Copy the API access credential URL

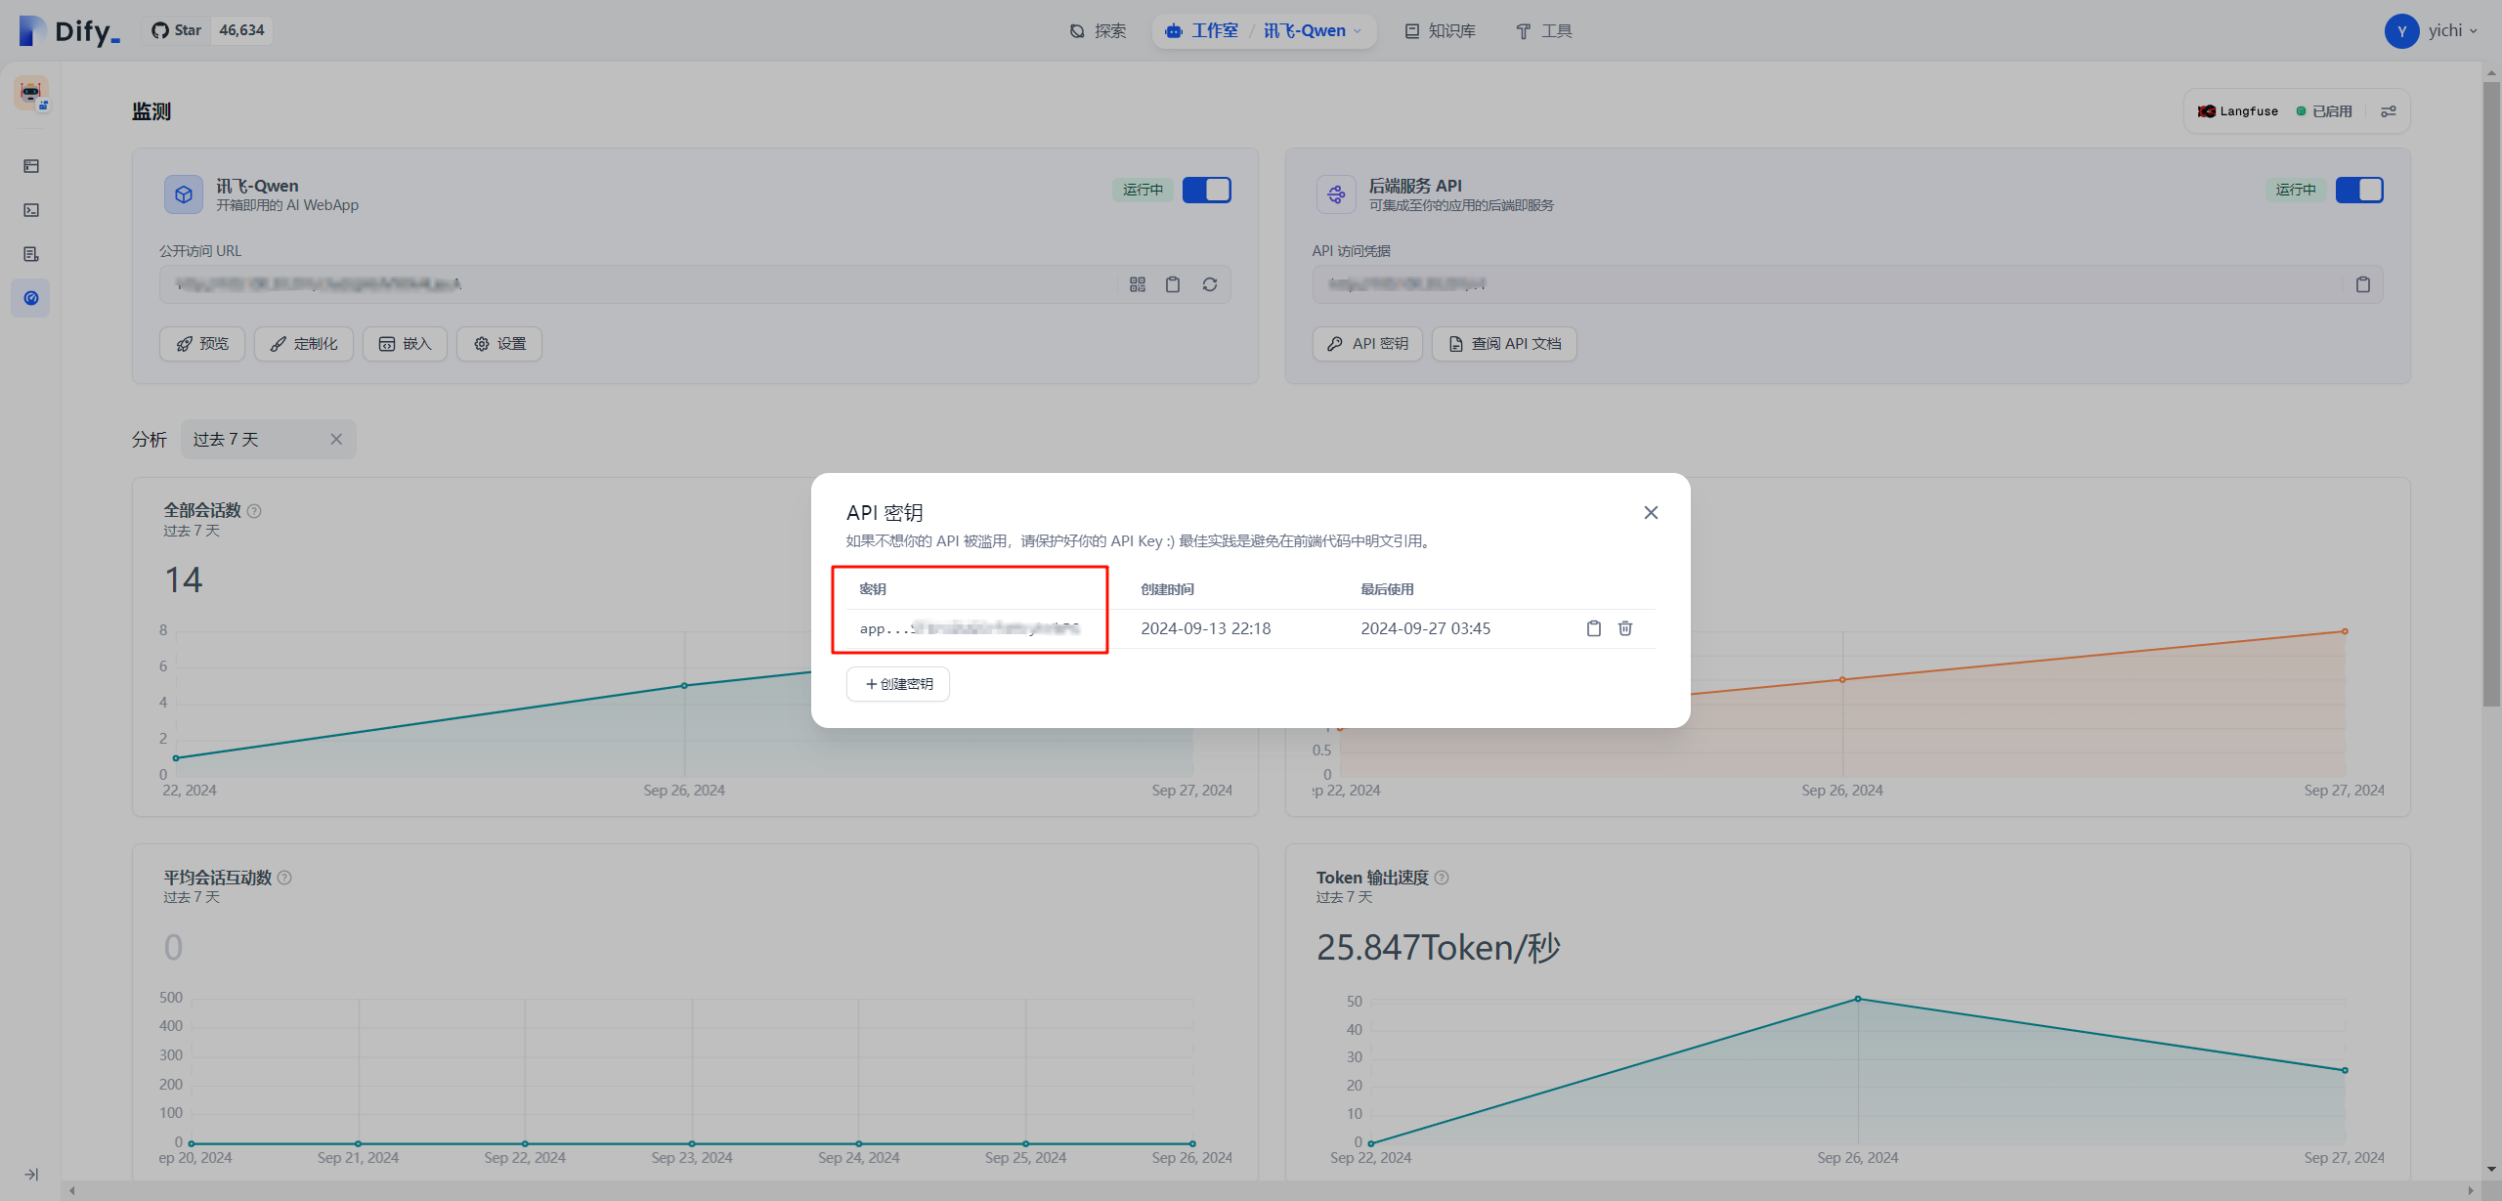[x=2363, y=284]
